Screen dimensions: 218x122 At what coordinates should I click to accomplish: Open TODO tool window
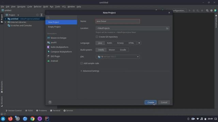click(29, 110)
